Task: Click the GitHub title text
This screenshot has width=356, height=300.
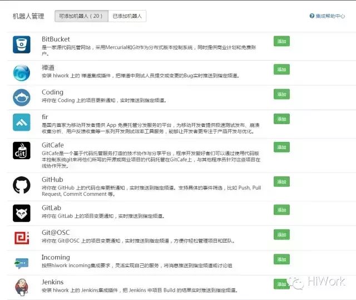Action: 52,179
